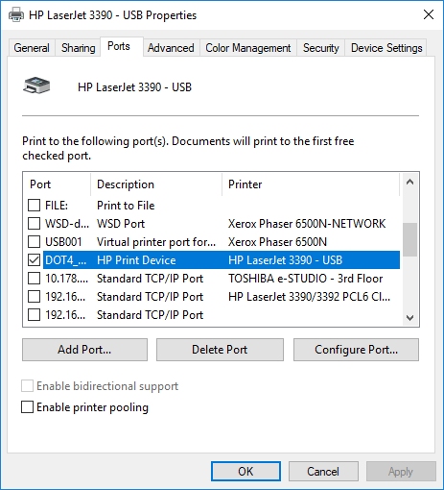Sort by the Printer column header
The width and height of the screenshot is (444, 490).
click(311, 184)
